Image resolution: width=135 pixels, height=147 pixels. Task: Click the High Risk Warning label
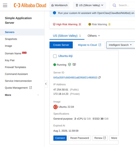coord(67,24)
